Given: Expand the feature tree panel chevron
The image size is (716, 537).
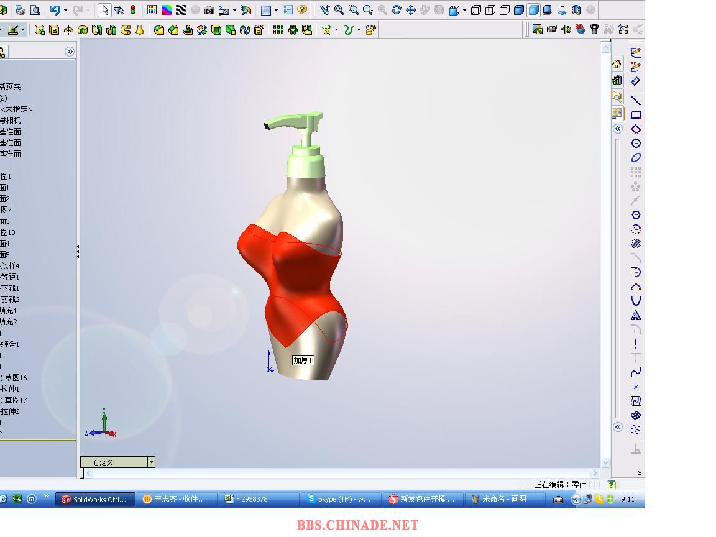Looking at the screenshot, I should click(70, 52).
